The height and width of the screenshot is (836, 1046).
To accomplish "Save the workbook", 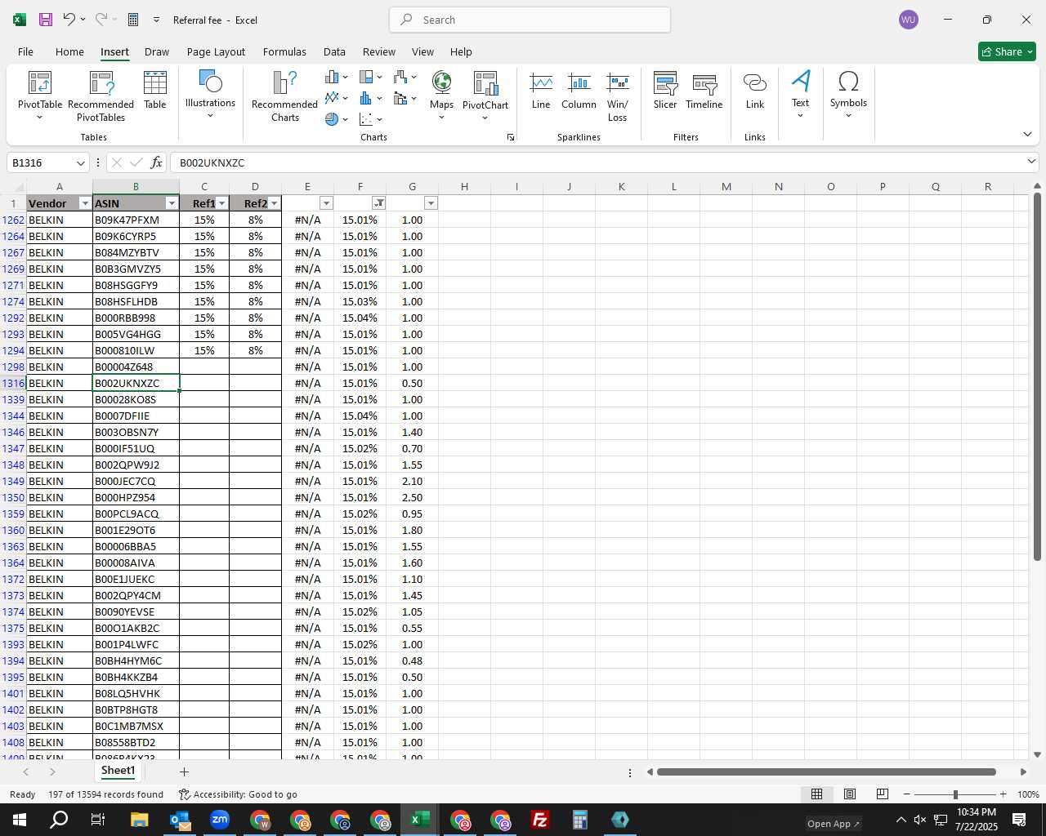I will [x=46, y=20].
